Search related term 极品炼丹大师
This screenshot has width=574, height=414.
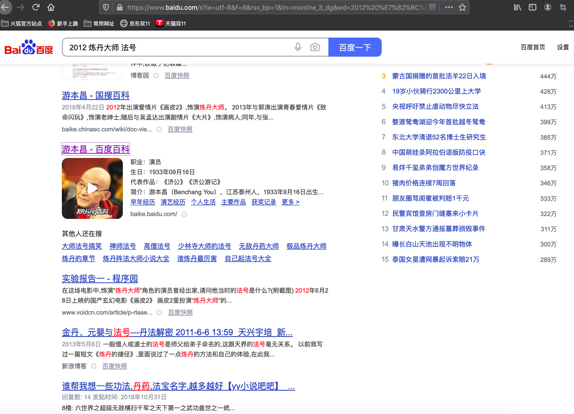point(306,246)
